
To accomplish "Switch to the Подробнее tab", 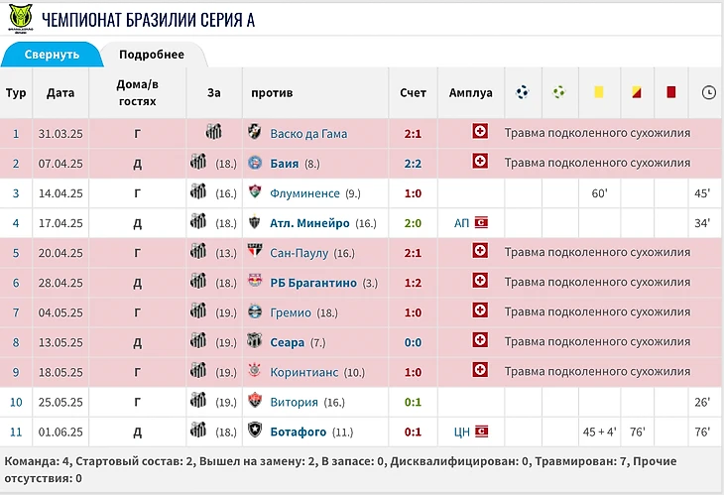I will click(151, 55).
